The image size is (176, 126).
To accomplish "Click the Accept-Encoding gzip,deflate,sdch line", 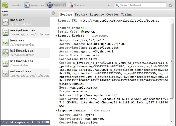I will coord(89,48).
